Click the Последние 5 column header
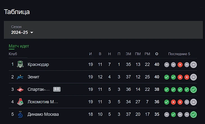 [179, 54]
